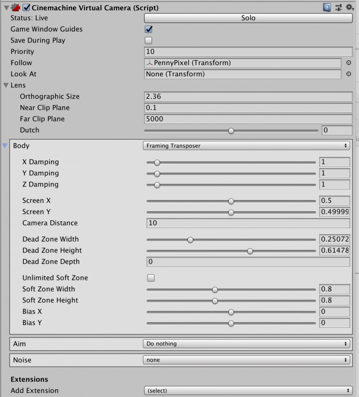
Task: Open object picker for Look At field
Action: coord(349,74)
